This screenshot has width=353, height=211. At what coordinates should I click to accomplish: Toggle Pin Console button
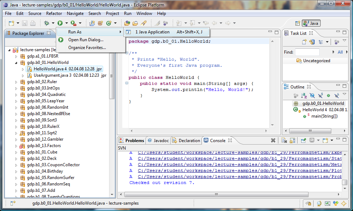(x=304, y=140)
